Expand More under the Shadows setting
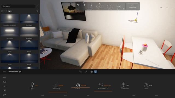The image size is (175, 98). (x=134, y=95)
